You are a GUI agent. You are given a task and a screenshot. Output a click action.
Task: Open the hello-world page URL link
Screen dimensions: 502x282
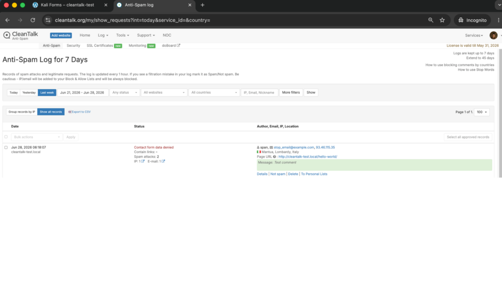[x=308, y=157]
